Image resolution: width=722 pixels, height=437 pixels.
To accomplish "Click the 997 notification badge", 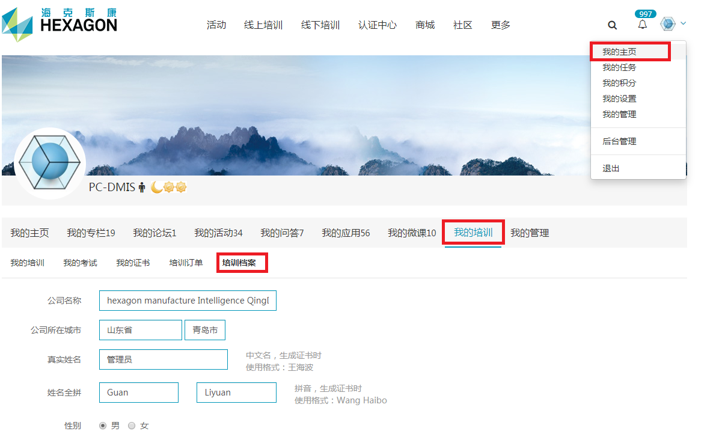I will [x=646, y=14].
